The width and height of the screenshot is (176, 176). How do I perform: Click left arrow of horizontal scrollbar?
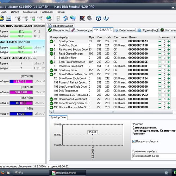point(51,112)
